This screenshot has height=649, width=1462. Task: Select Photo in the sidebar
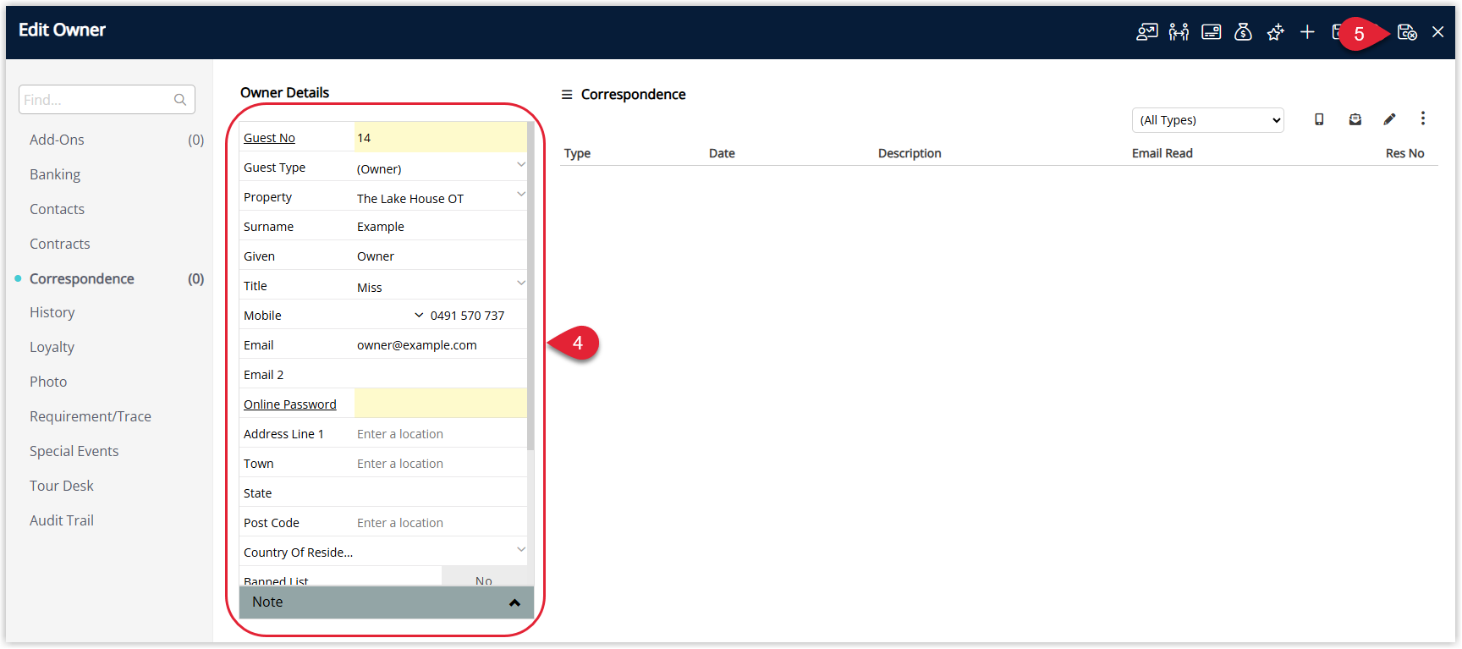pos(48,382)
